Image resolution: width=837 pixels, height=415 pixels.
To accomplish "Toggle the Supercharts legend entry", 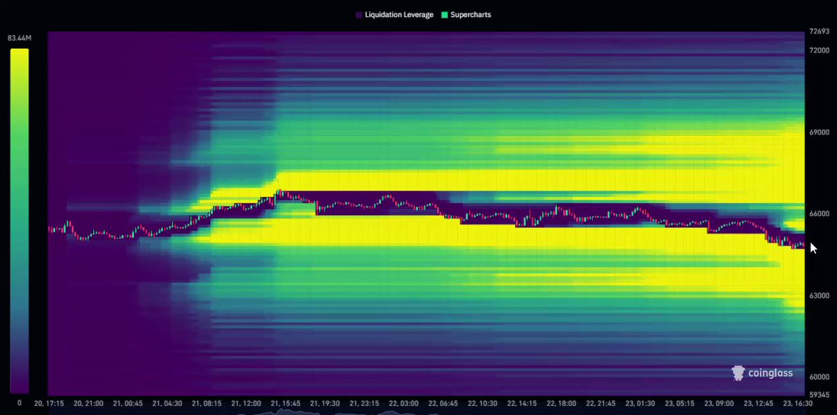I will [x=466, y=15].
